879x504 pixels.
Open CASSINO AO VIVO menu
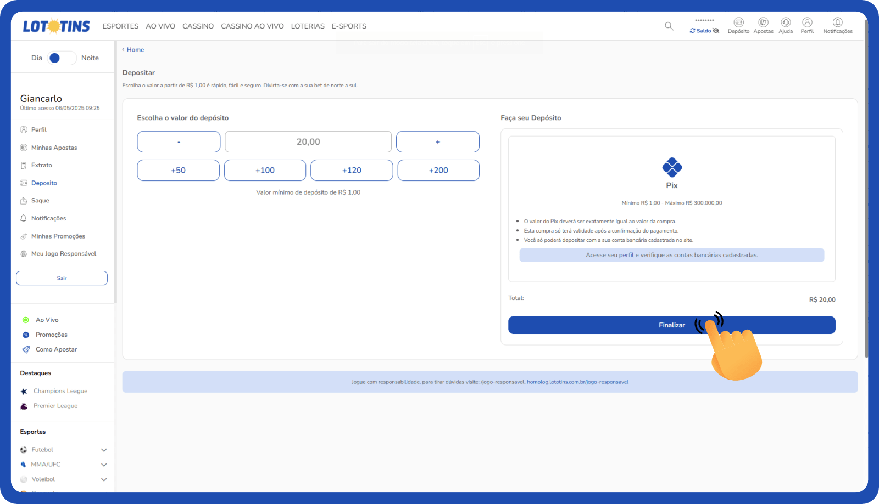pyautogui.click(x=252, y=26)
